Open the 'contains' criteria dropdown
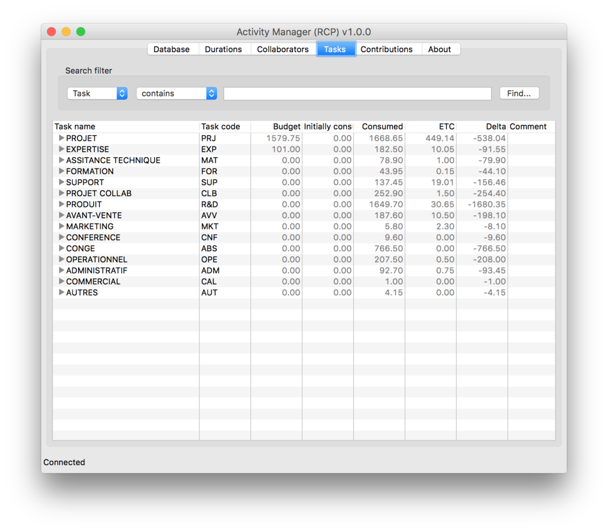This screenshot has width=608, height=532. coord(177,93)
